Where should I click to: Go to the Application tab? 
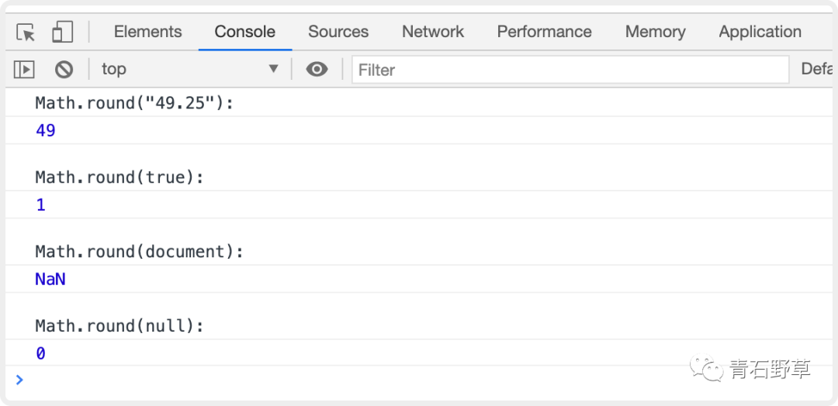(x=760, y=32)
